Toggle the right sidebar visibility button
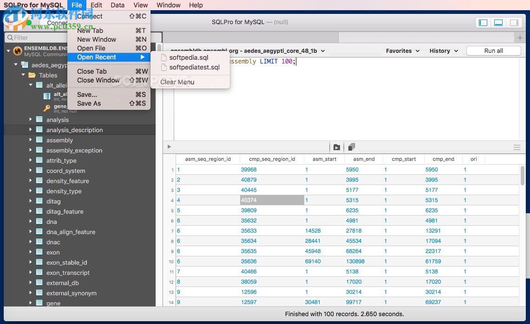Image resolution: width=530 pixels, height=324 pixels. [514, 22]
